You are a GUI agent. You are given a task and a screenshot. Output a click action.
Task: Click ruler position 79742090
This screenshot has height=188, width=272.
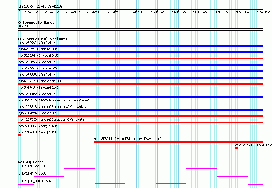tap(52, 12)
